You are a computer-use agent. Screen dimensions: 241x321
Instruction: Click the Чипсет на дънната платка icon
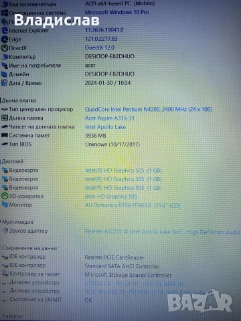point(5,127)
